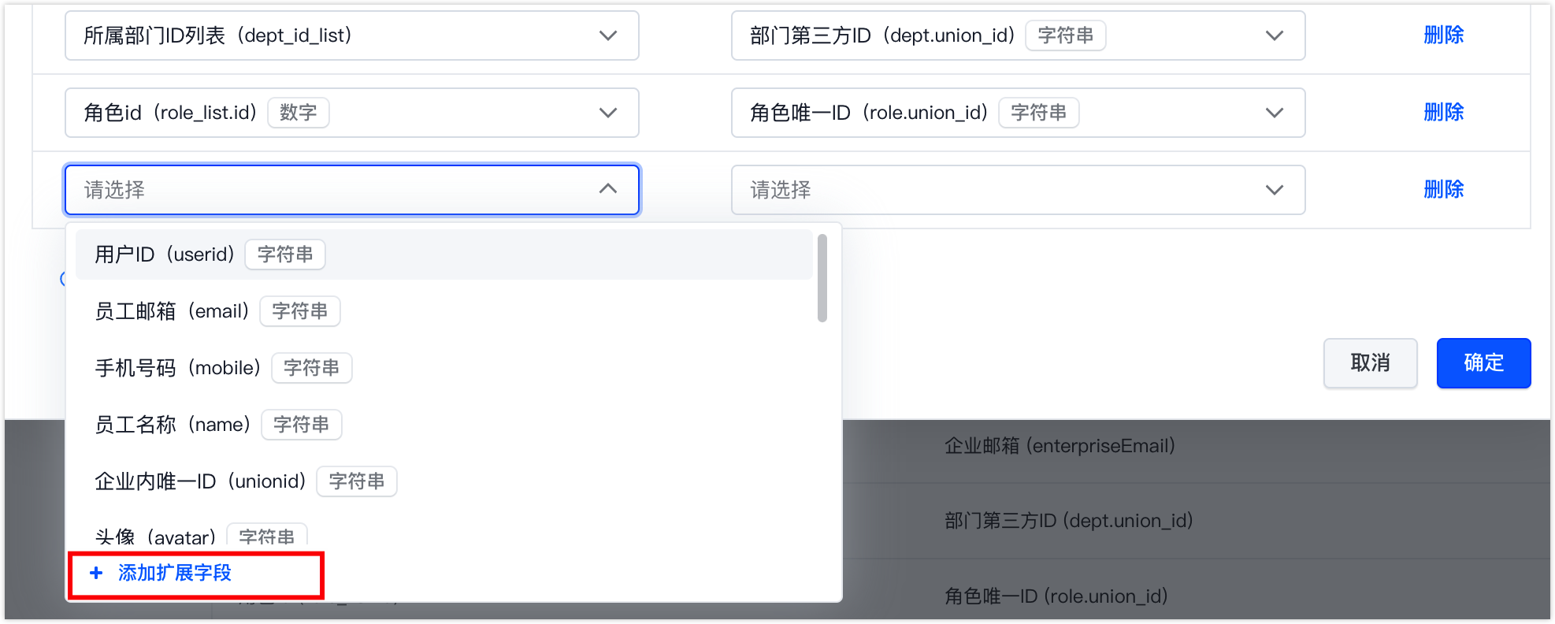The image size is (1555, 624).
Task: Click chevron arrow of role.union_id dropdown
Action: coord(1275,113)
